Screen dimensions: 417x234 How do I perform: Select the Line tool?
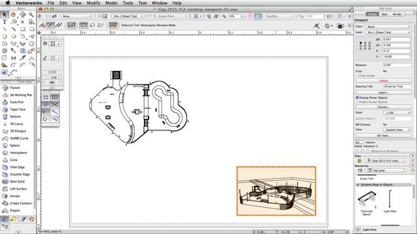point(5,29)
